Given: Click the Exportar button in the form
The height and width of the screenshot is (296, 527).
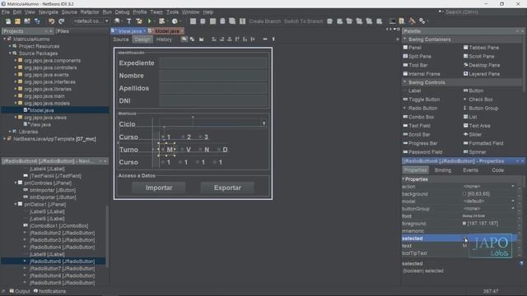Looking at the screenshot, I should [227, 187].
